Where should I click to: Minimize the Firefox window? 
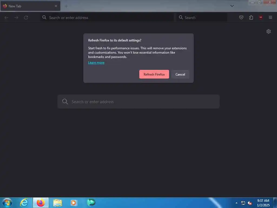click(252, 2)
